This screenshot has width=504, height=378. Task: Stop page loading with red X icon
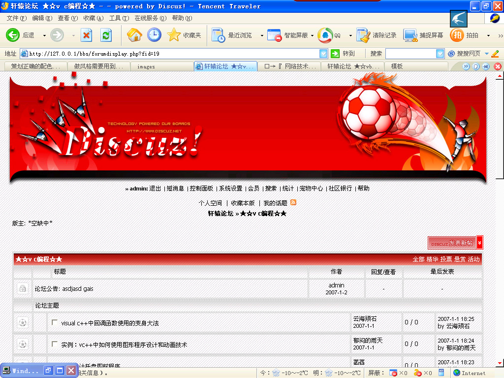pos(86,35)
